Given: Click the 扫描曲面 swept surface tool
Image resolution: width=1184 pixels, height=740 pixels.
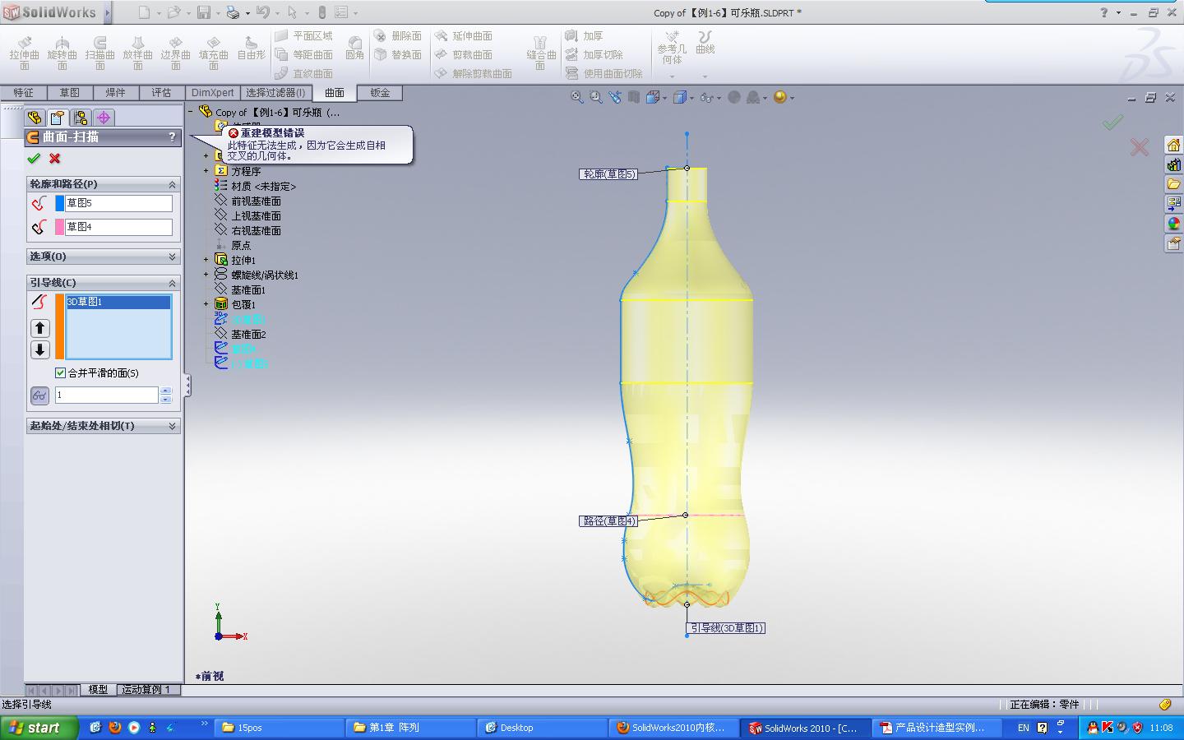Looking at the screenshot, I should (x=100, y=53).
